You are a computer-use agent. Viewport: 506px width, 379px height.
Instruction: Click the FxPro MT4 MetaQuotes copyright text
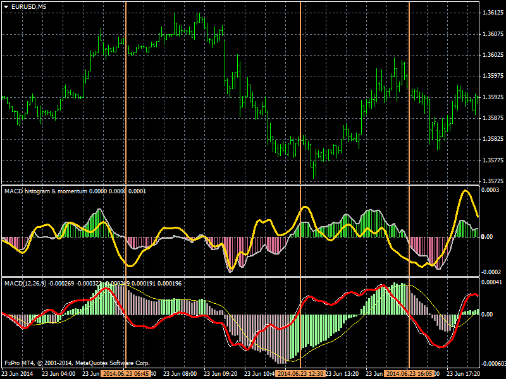click(77, 363)
